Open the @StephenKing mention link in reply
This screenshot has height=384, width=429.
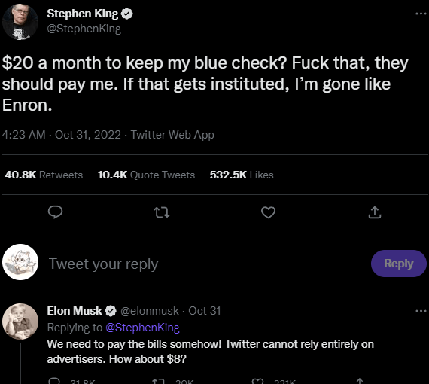tap(142, 328)
